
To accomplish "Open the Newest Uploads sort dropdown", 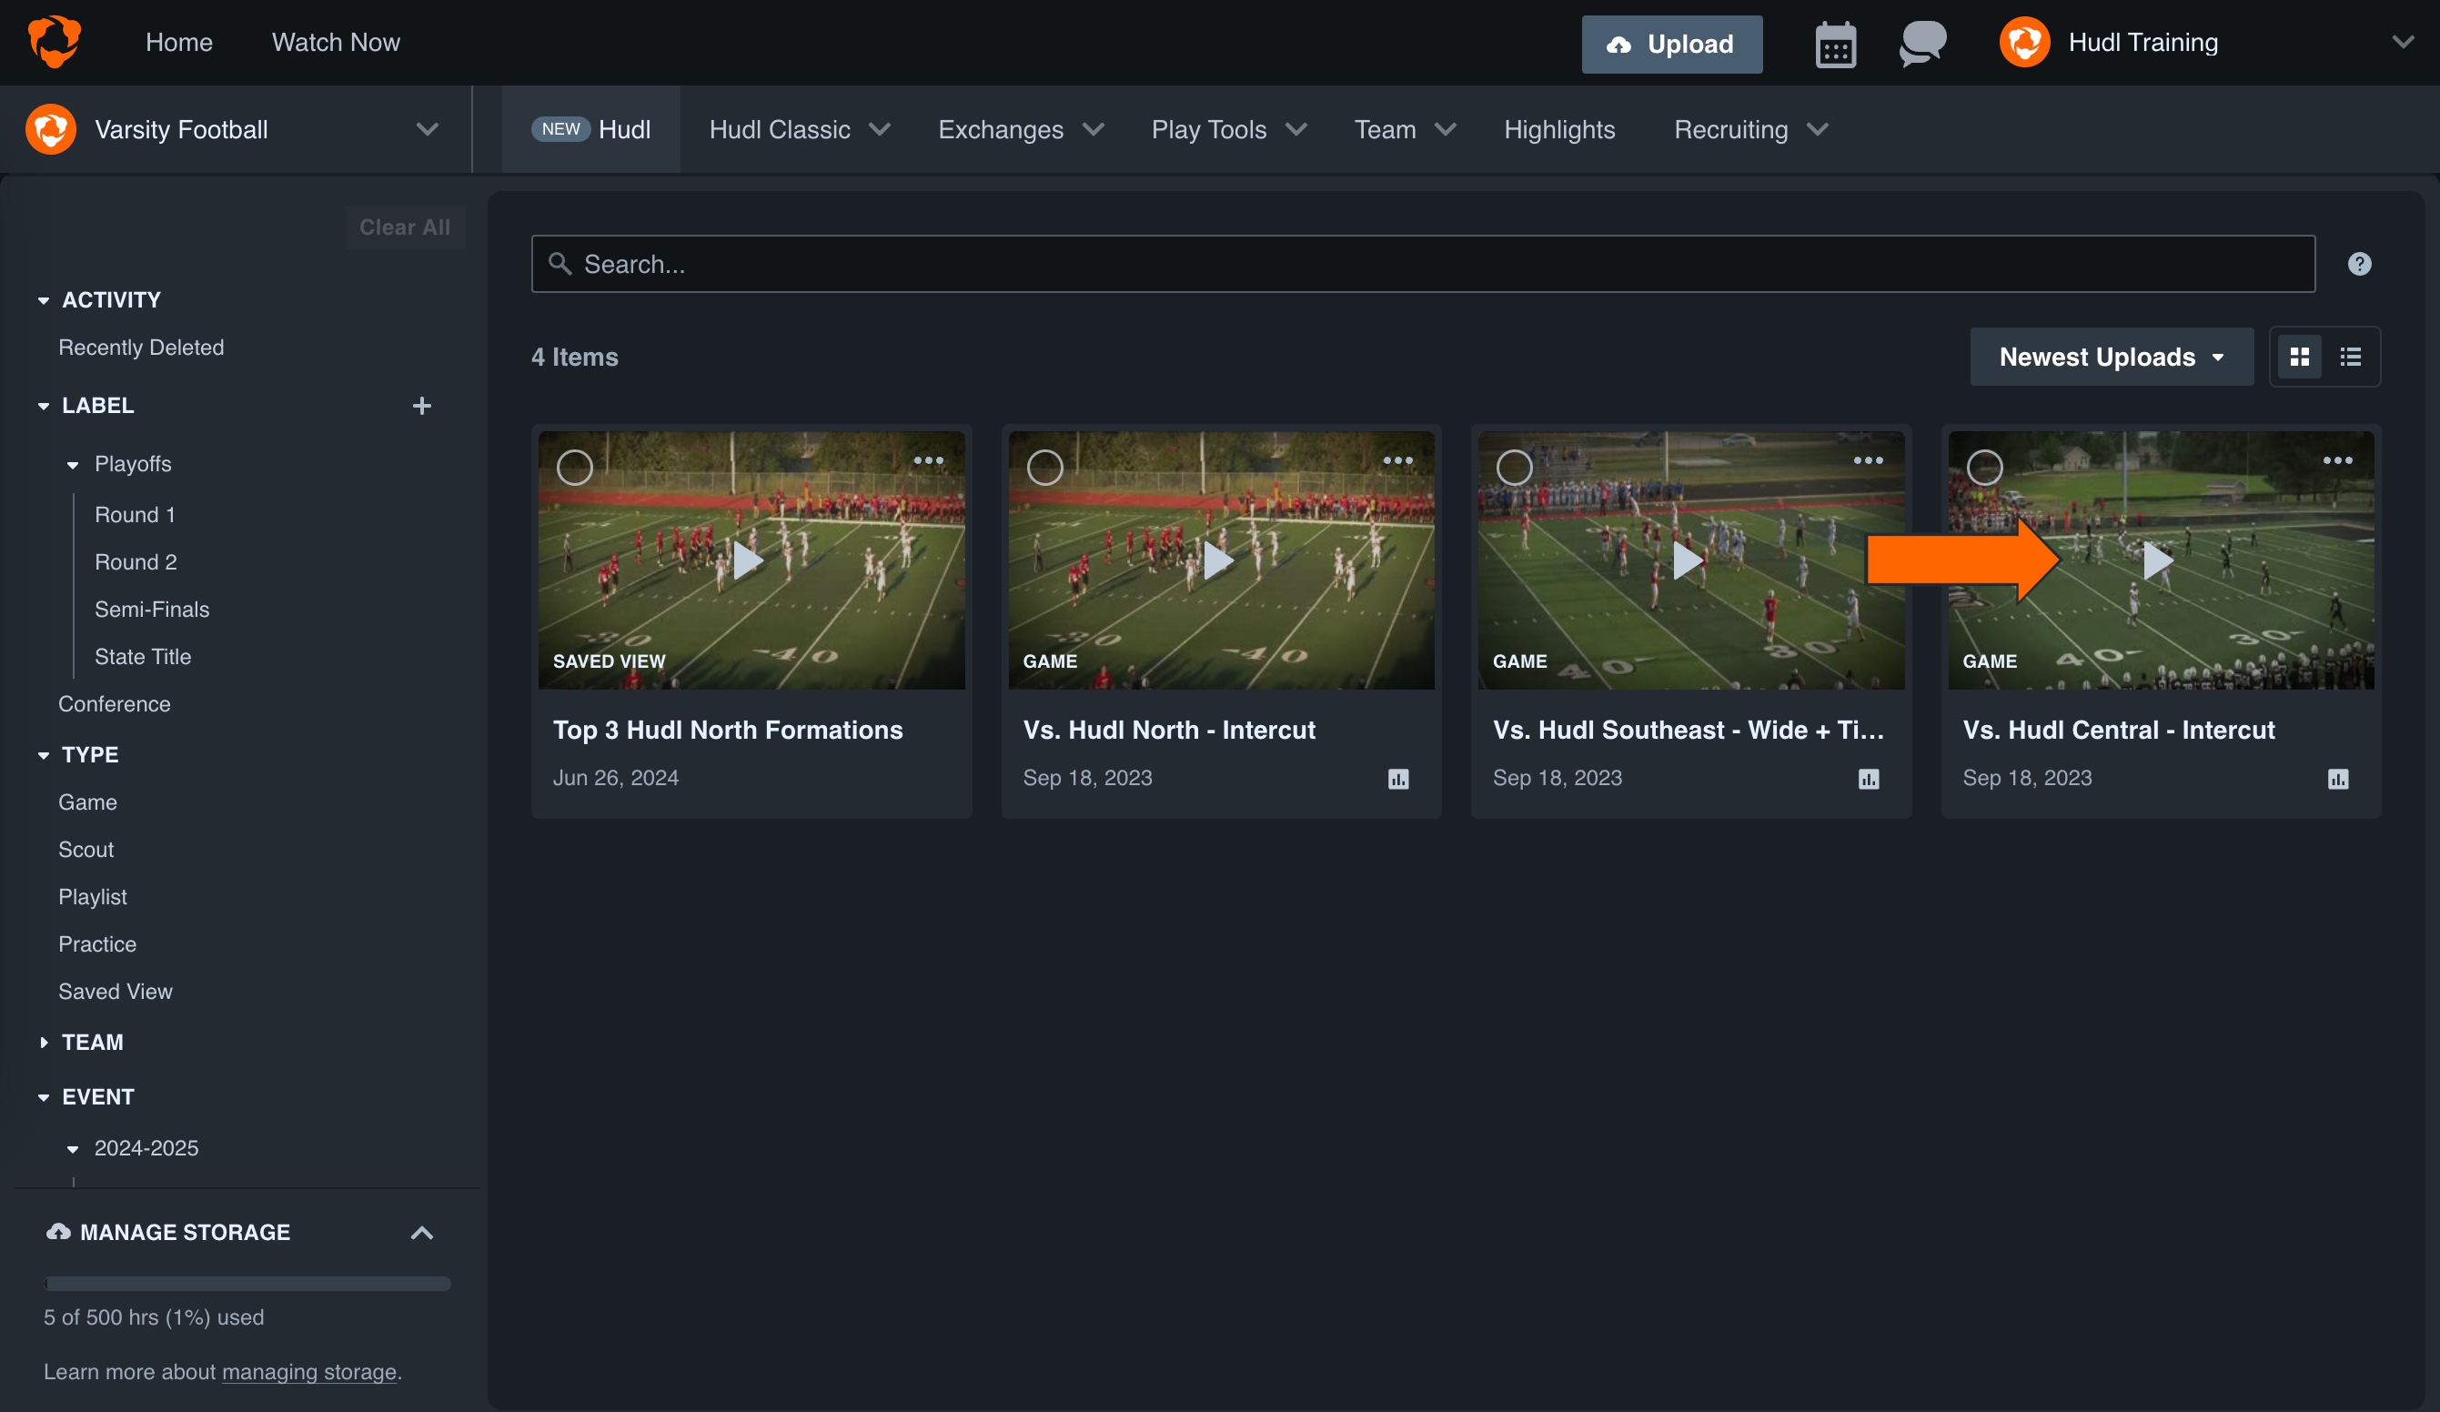I will [x=2111, y=358].
